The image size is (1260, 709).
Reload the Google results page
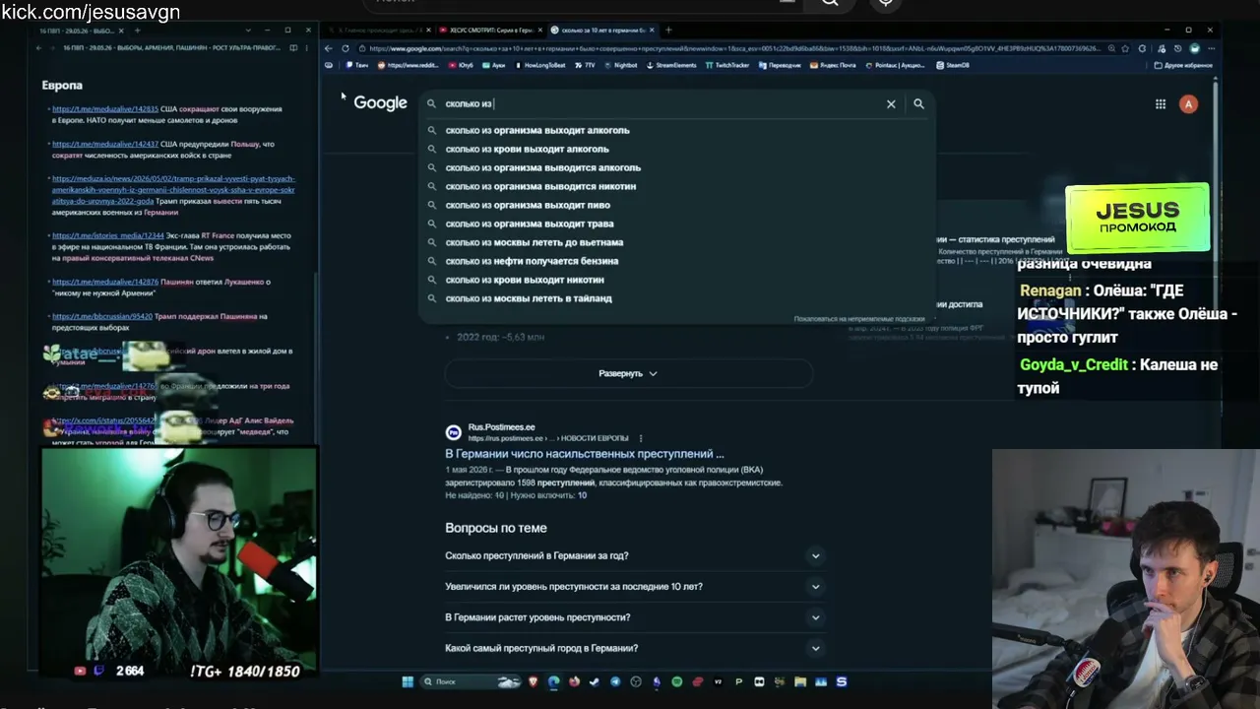tap(345, 48)
